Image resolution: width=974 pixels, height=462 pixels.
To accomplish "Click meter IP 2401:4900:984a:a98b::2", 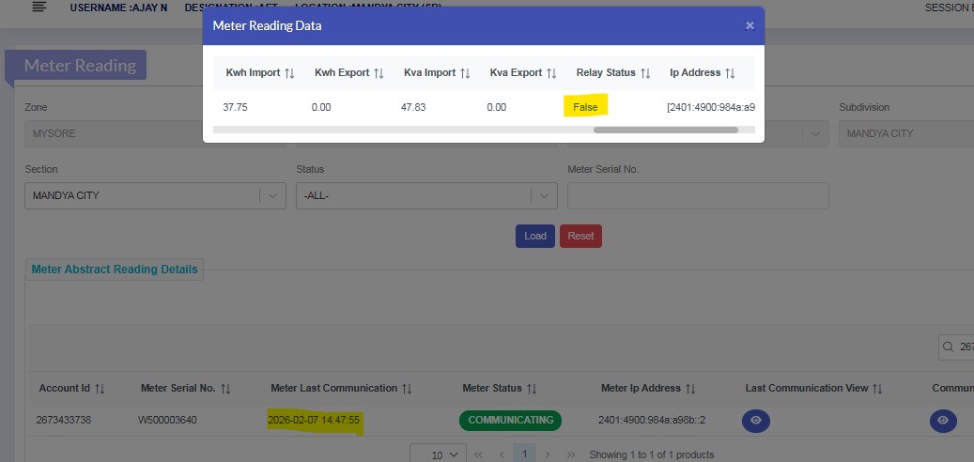I will click(x=652, y=420).
